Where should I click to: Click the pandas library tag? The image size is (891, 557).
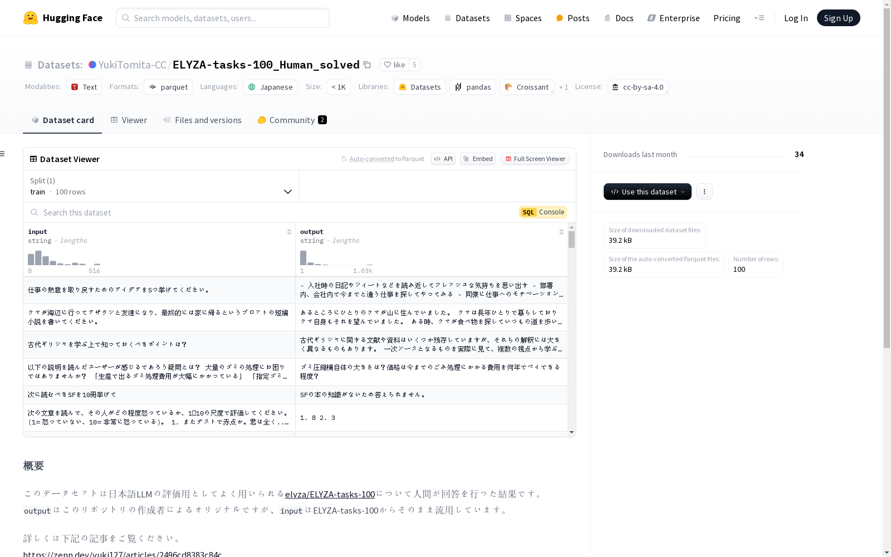pos(473,87)
